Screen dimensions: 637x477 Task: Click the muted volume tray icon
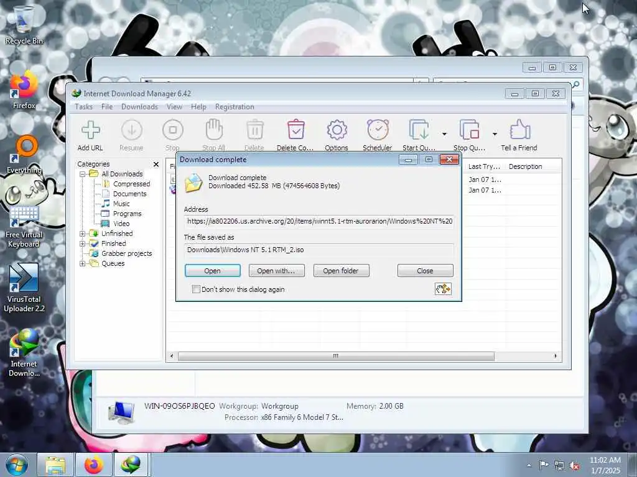pyautogui.click(x=574, y=465)
